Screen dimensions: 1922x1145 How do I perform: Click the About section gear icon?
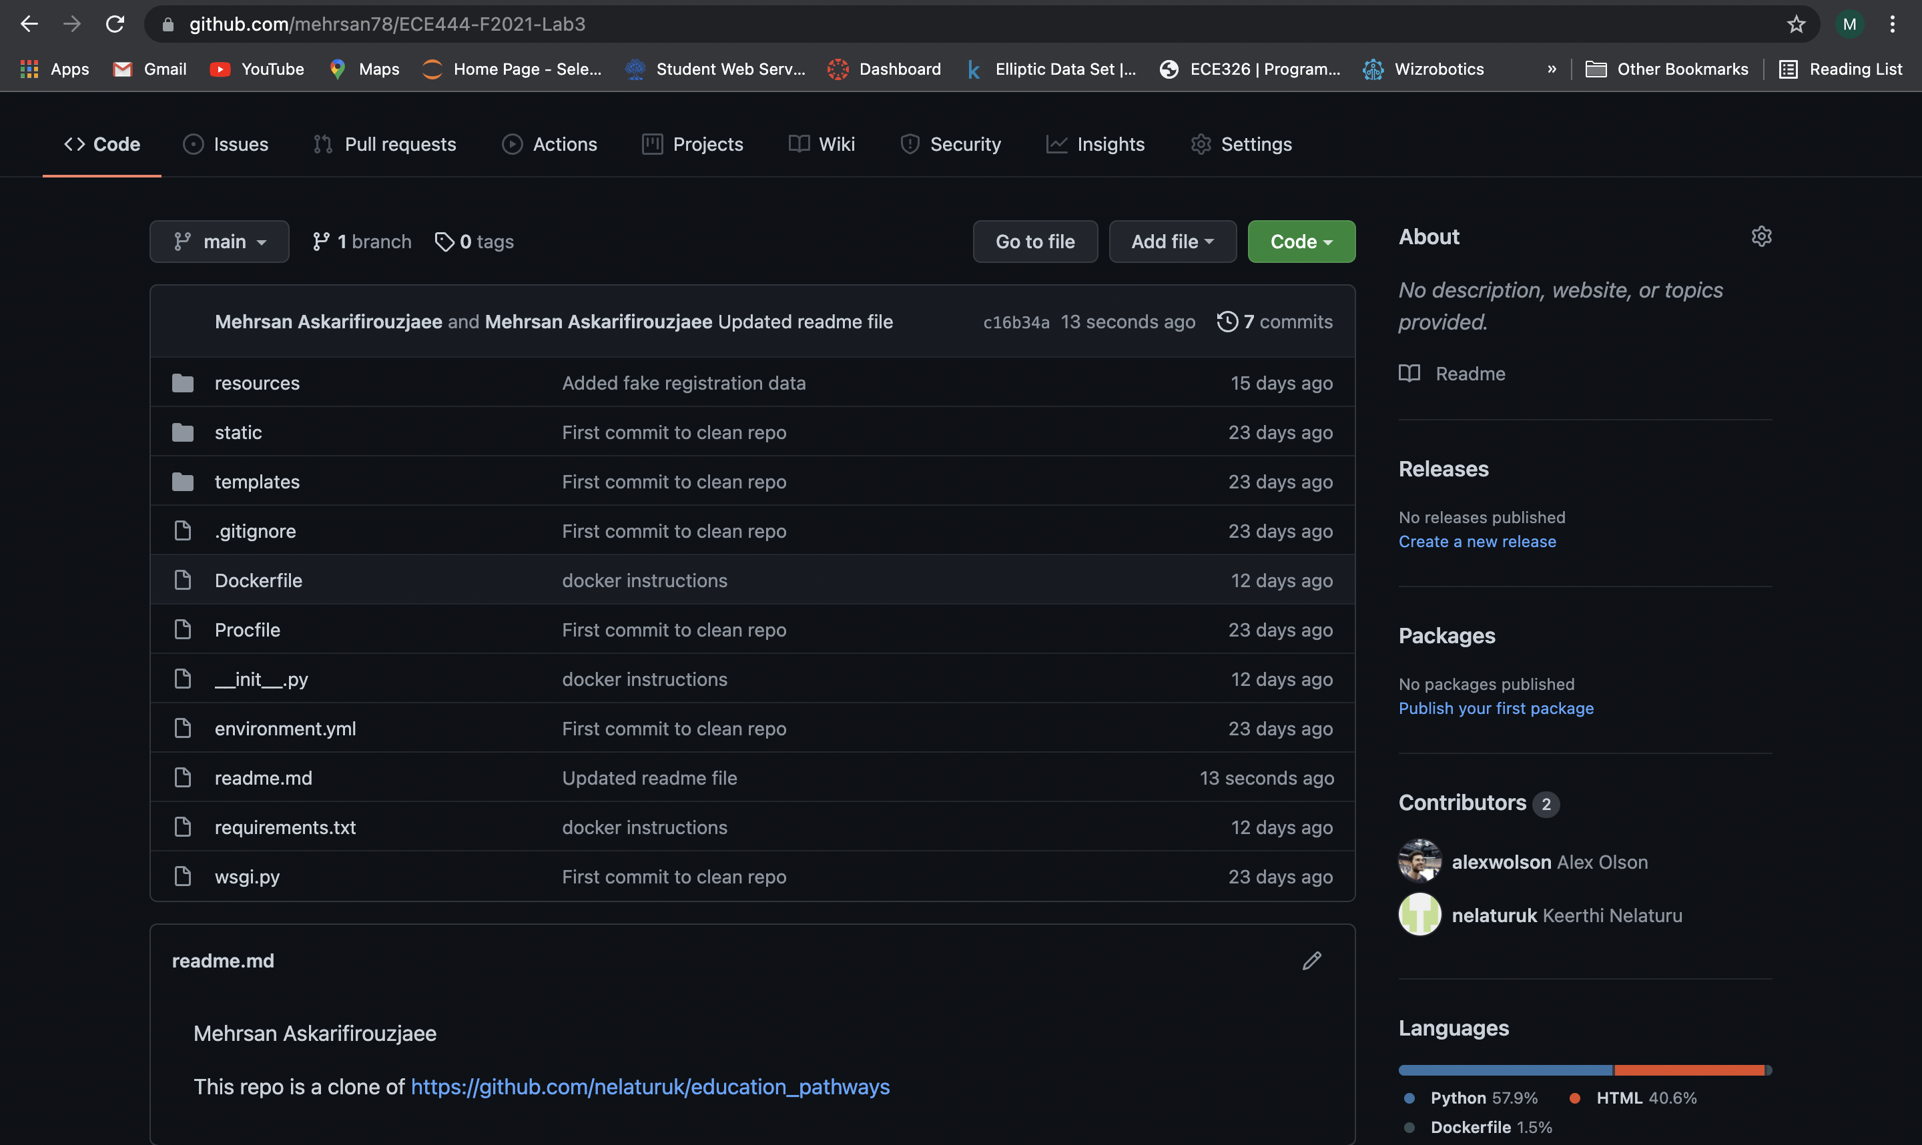pos(1760,236)
